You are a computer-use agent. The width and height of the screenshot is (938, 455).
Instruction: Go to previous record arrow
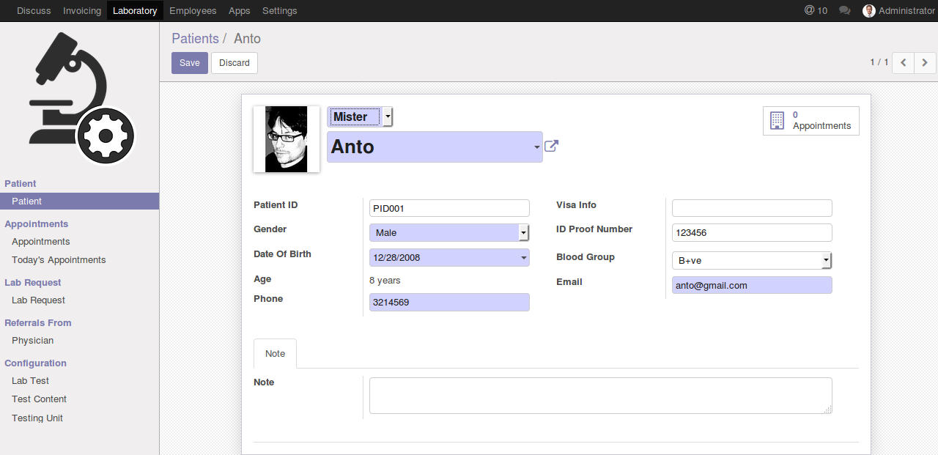click(x=903, y=63)
